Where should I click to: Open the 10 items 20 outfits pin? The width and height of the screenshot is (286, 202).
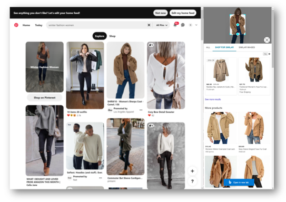(85, 75)
